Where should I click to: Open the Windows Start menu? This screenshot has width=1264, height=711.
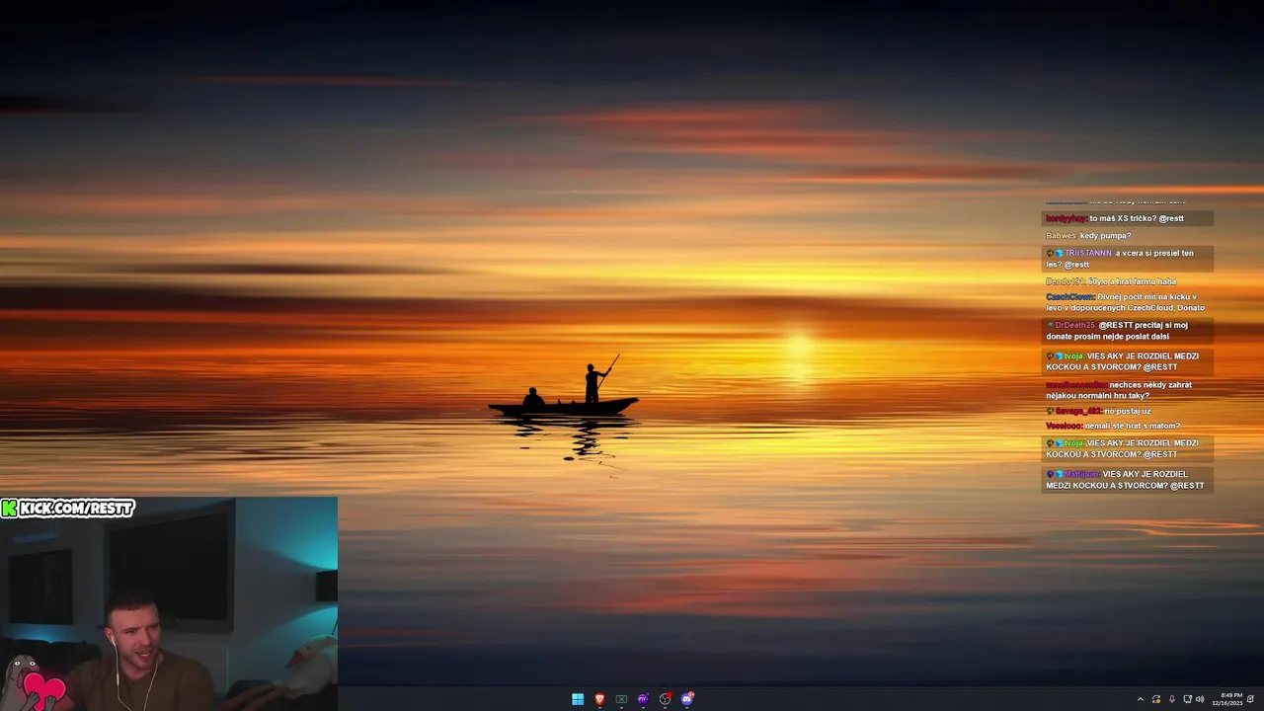point(578,699)
